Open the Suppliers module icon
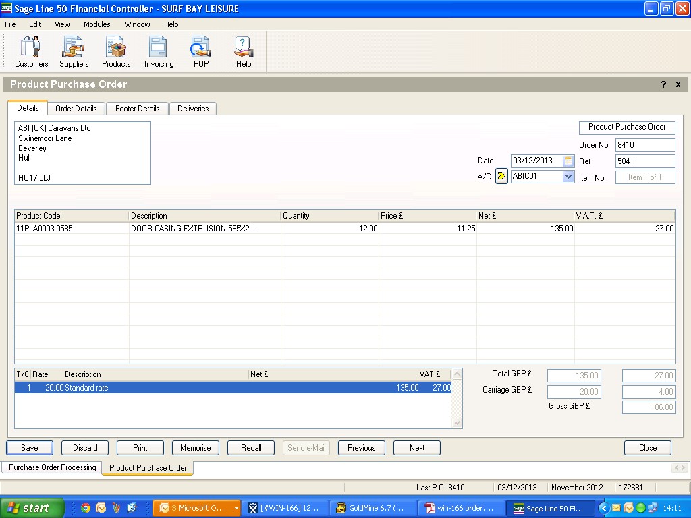Image resolution: width=691 pixels, height=518 pixels. pyautogui.click(x=74, y=52)
